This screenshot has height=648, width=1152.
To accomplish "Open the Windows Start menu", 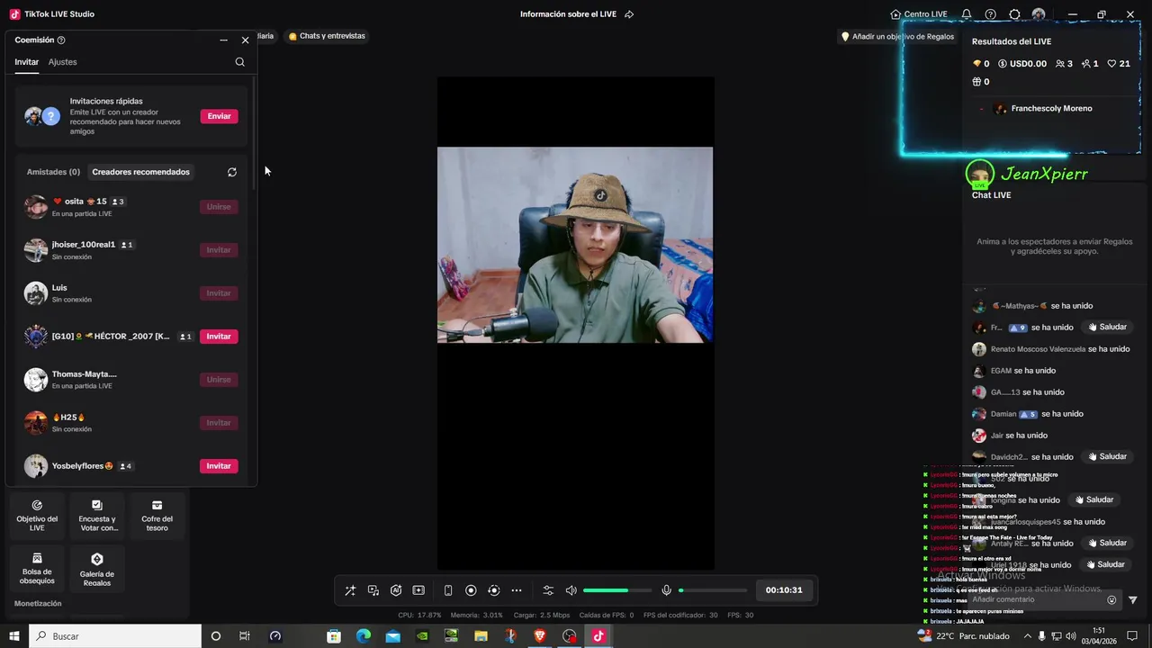I will [14, 636].
